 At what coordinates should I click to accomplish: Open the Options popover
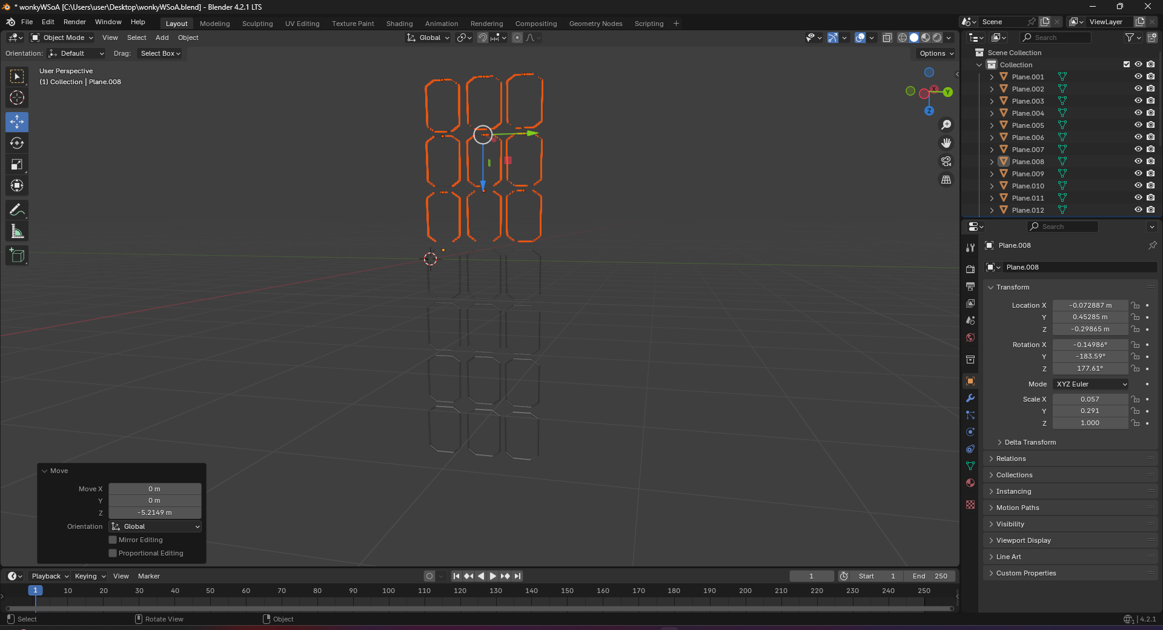tap(935, 53)
